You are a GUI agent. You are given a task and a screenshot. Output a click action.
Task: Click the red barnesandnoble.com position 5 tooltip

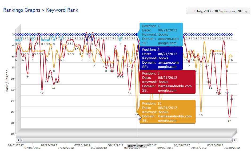point(167,82)
